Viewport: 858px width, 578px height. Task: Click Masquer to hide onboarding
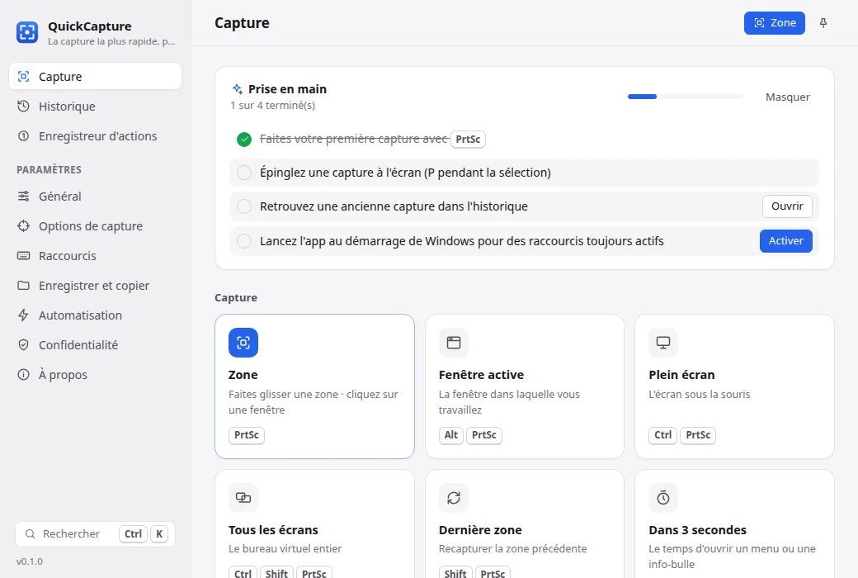(x=787, y=97)
